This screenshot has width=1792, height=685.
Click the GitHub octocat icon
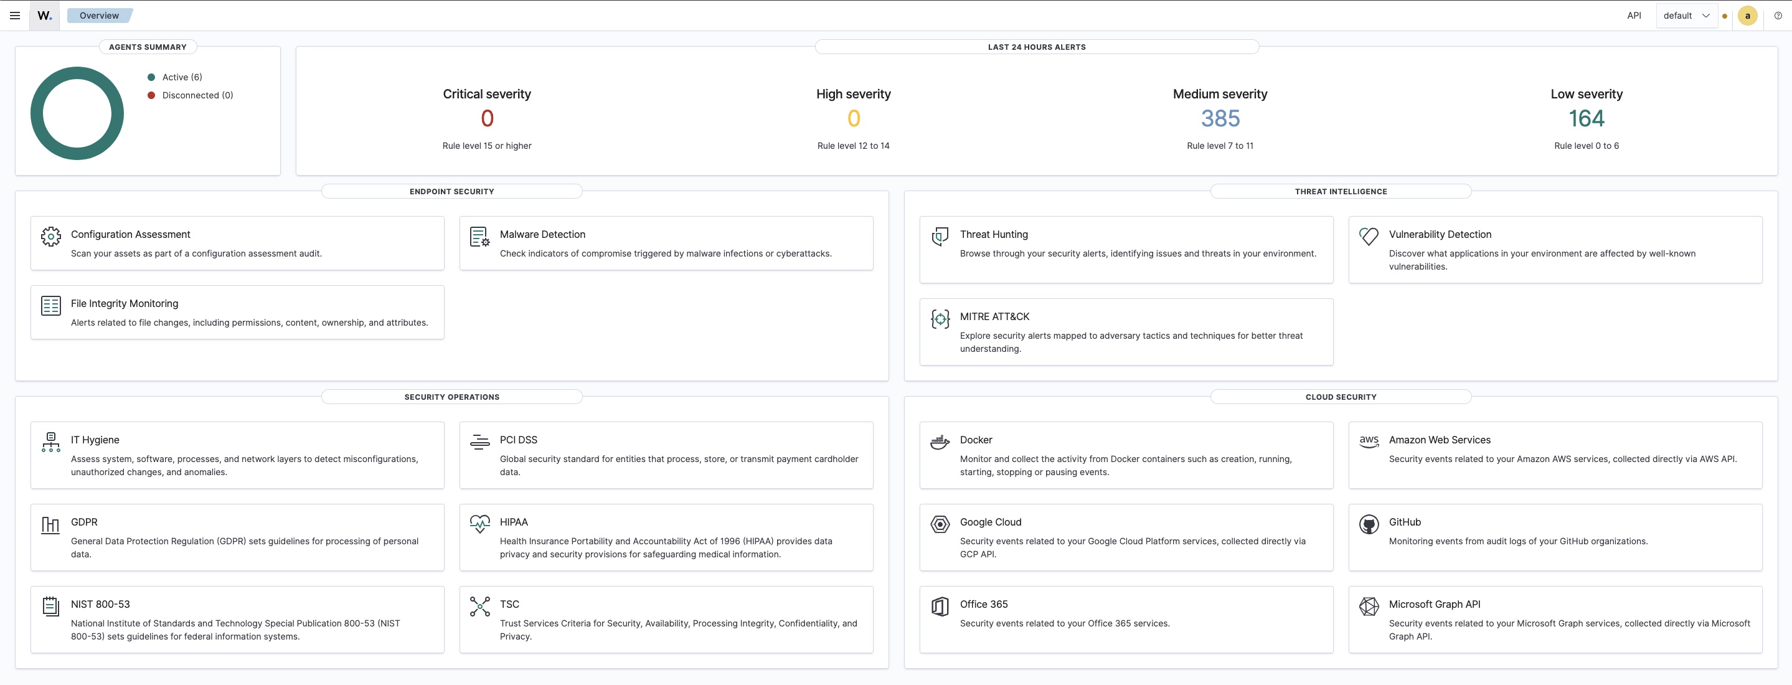coord(1369,524)
